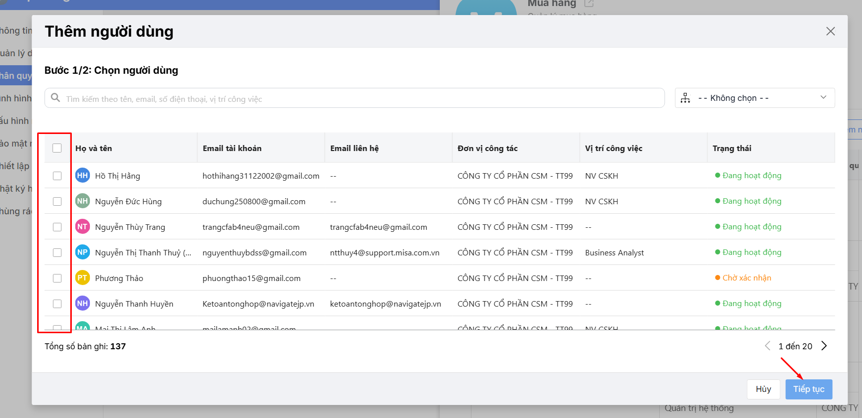Click Nguyễn Thị Thanh Thuỷ's NP avatar
862x418 pixels.
(x=82, y=252)
